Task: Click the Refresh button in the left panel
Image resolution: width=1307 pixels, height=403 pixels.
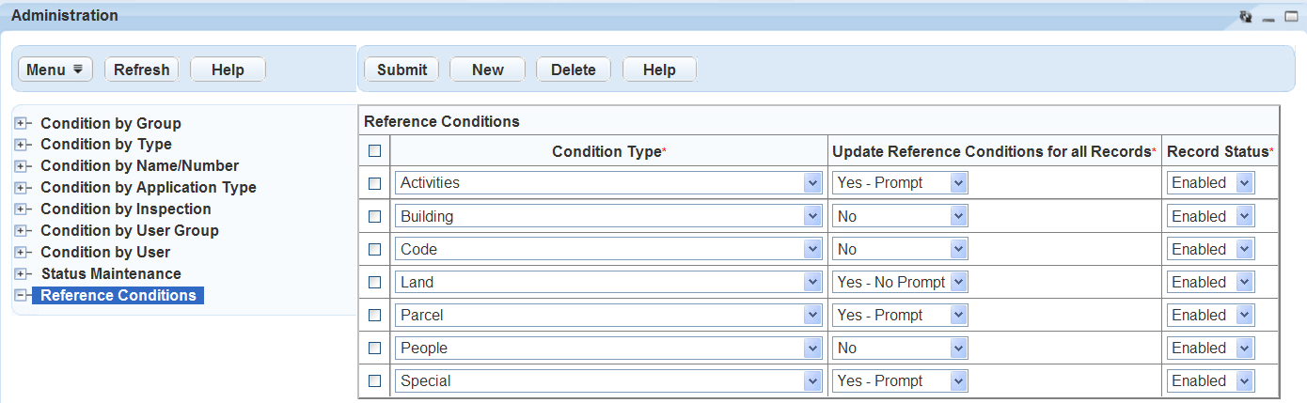Action: 142,70
